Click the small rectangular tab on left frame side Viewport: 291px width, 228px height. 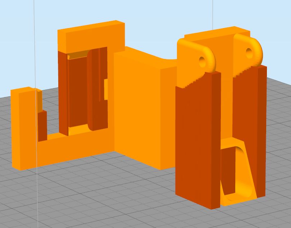(106, 90)
